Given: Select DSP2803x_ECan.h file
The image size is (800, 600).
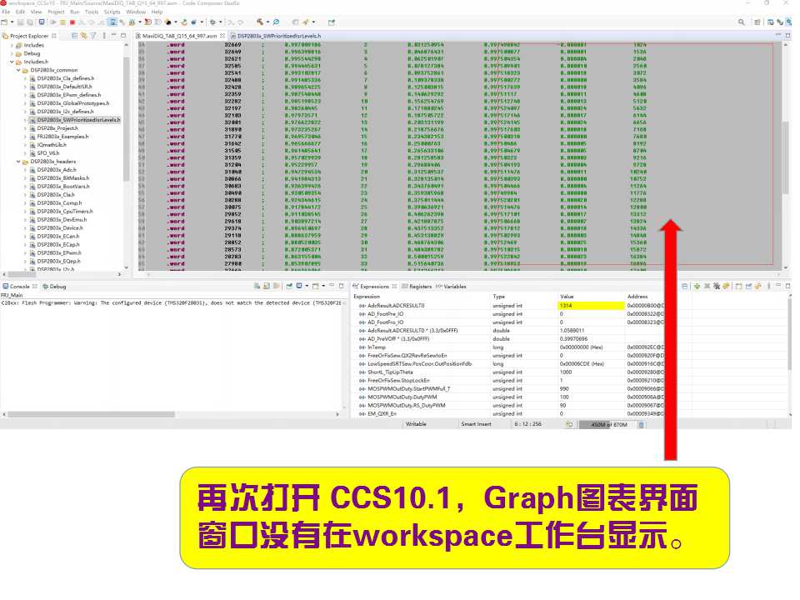Looking at the screenshot, I should (57, 237).
